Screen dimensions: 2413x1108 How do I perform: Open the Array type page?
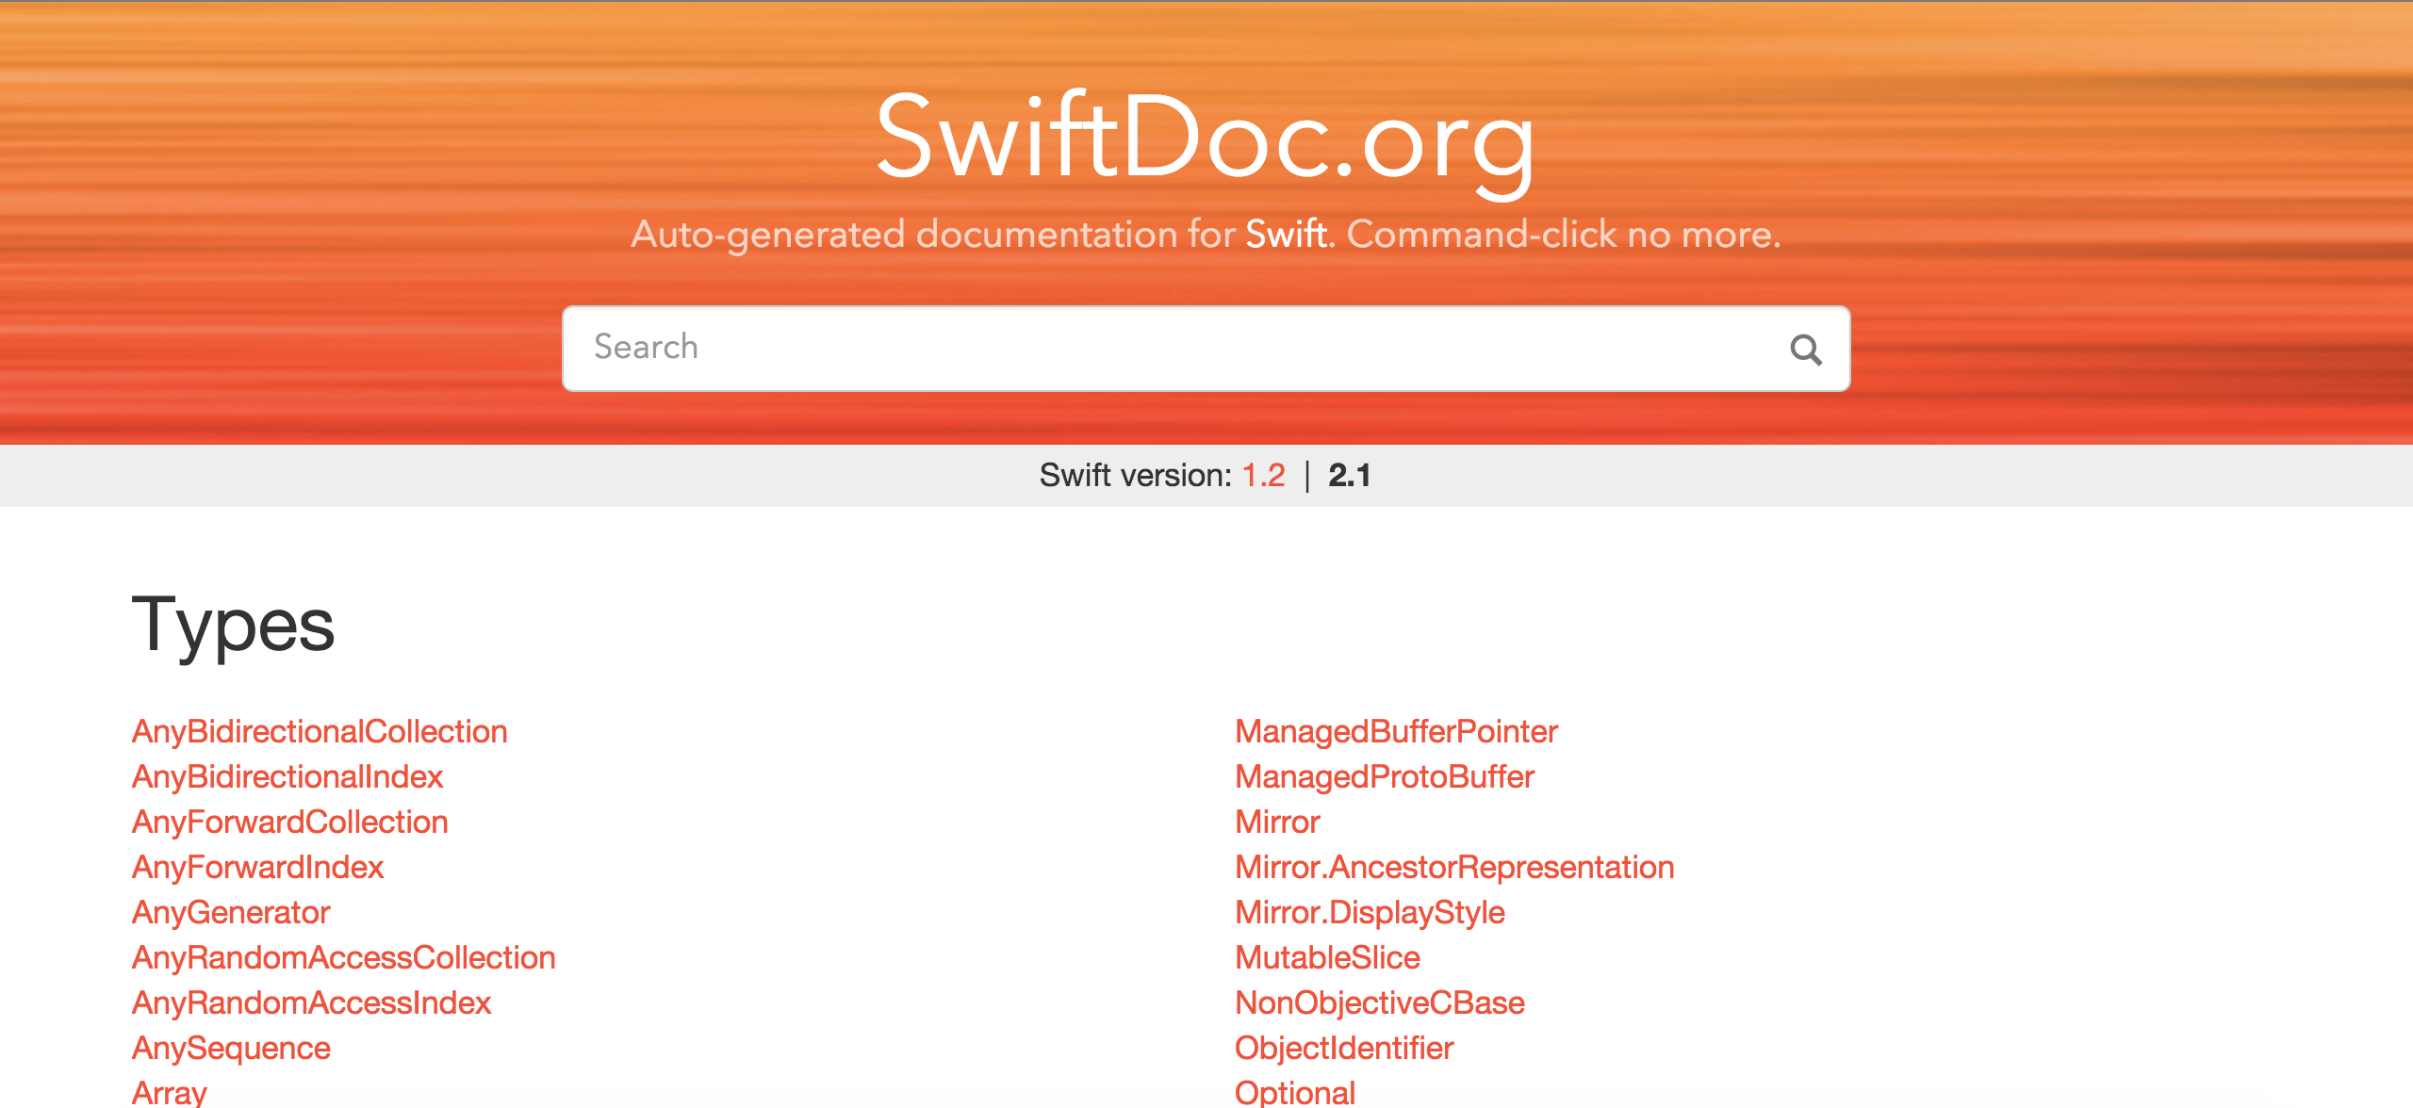pos(168,1090)
